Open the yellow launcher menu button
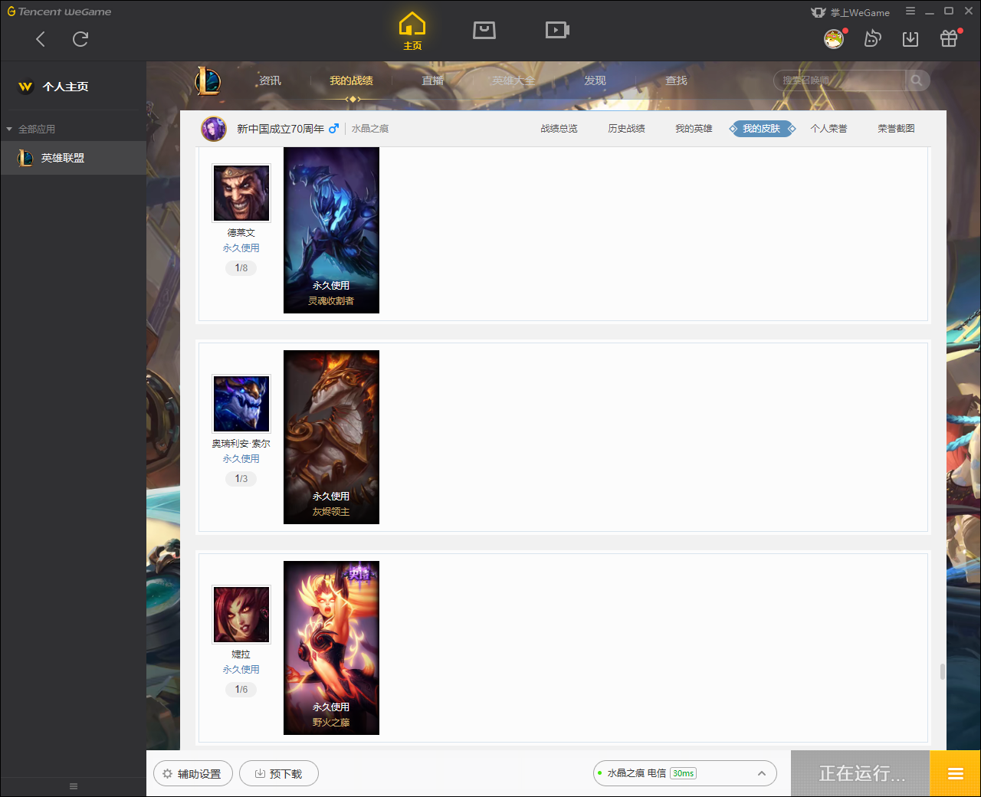 [x=955, y=774]
